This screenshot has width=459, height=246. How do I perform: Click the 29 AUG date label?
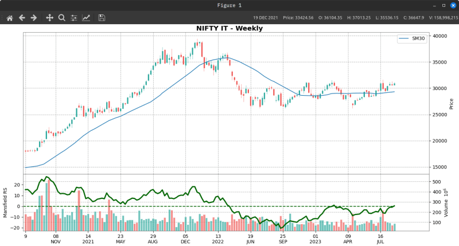pyautogui.click(x=153, y=239)
